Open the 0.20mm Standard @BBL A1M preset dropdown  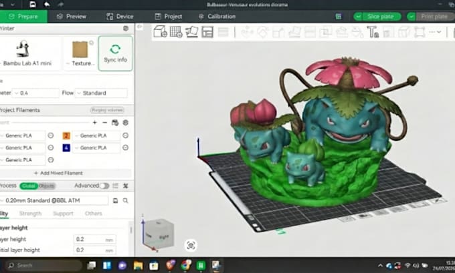(54, 200)
